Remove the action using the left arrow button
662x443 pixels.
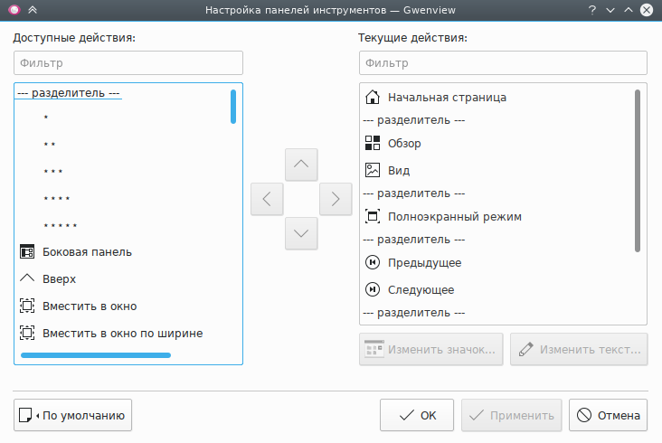[267, 199]
